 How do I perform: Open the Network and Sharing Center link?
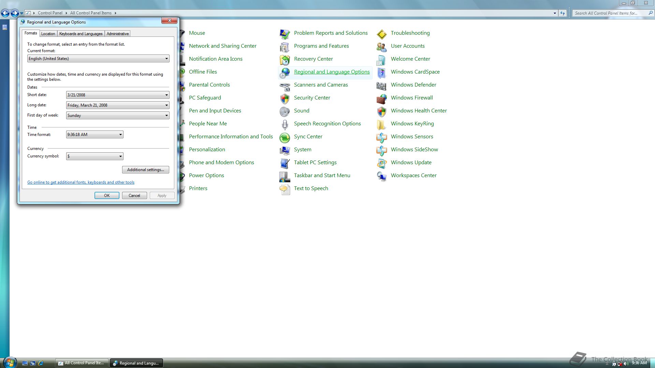coord(223,46)
